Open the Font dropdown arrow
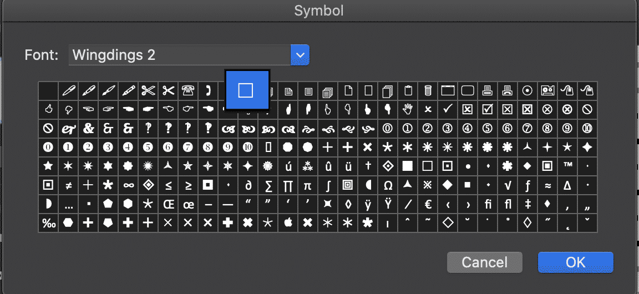Image resolution: width=639 pixels, height=294 pixels. click(300, 55)
